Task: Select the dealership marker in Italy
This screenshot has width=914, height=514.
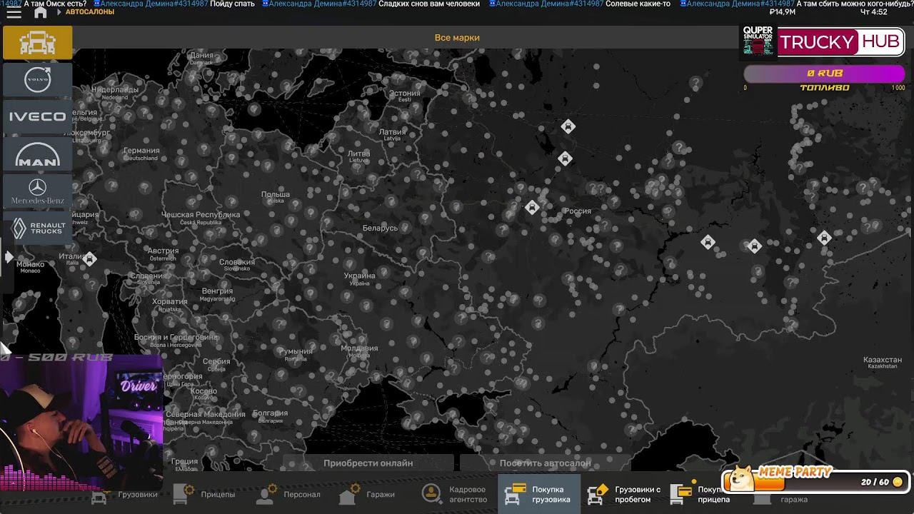Action: coord(89,258)
